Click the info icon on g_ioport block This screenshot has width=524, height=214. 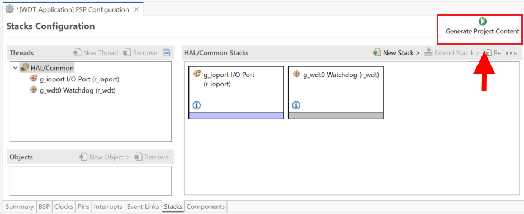(x=197, y=105)
